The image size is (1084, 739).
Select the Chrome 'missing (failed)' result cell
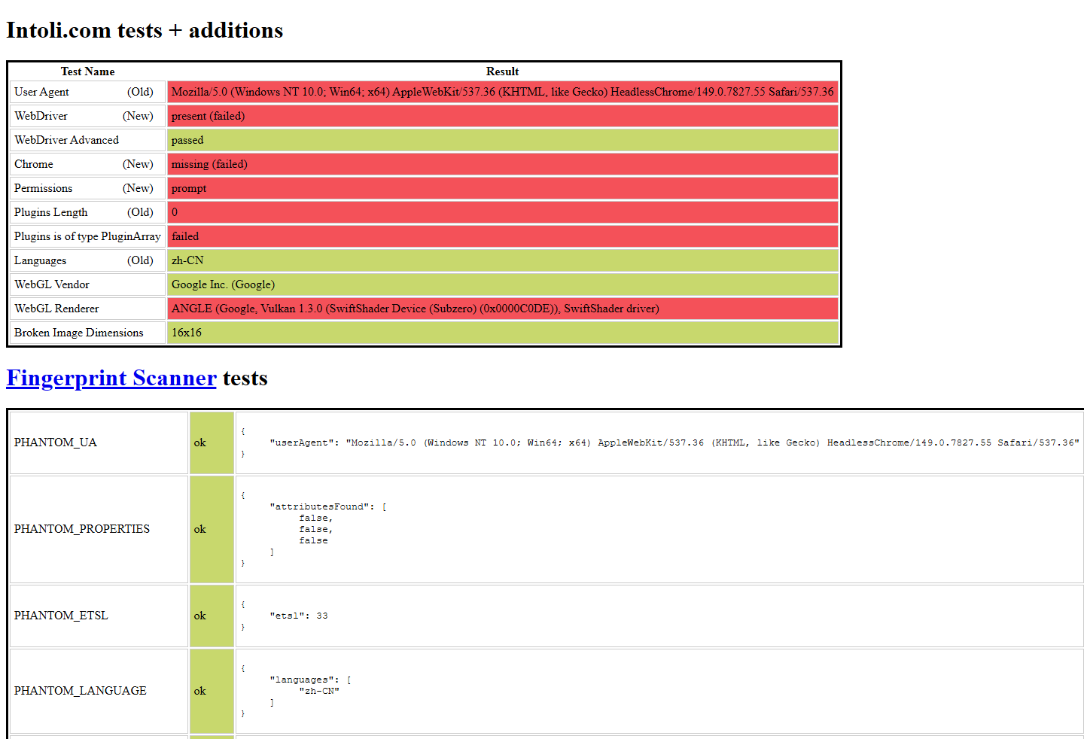pyautogui.click(x=502, y=164)
